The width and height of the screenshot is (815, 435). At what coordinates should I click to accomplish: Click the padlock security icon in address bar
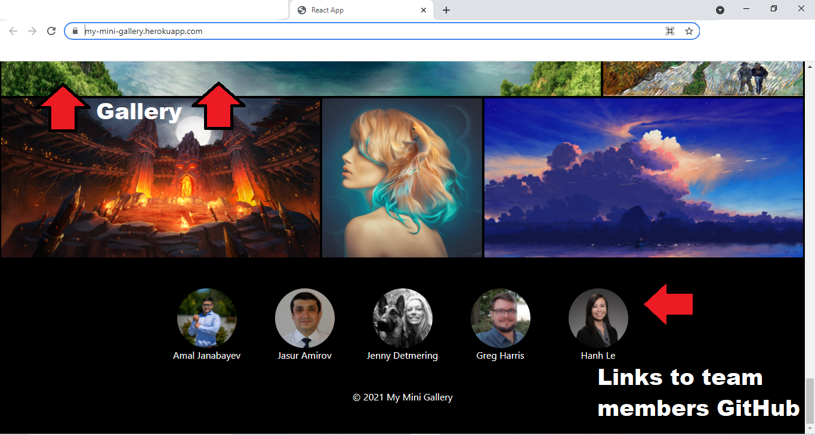(75, 30)
